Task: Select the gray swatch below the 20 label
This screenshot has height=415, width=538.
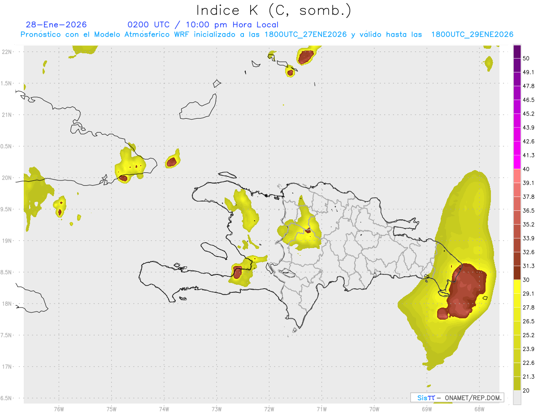Action: [x=517, y=398]
